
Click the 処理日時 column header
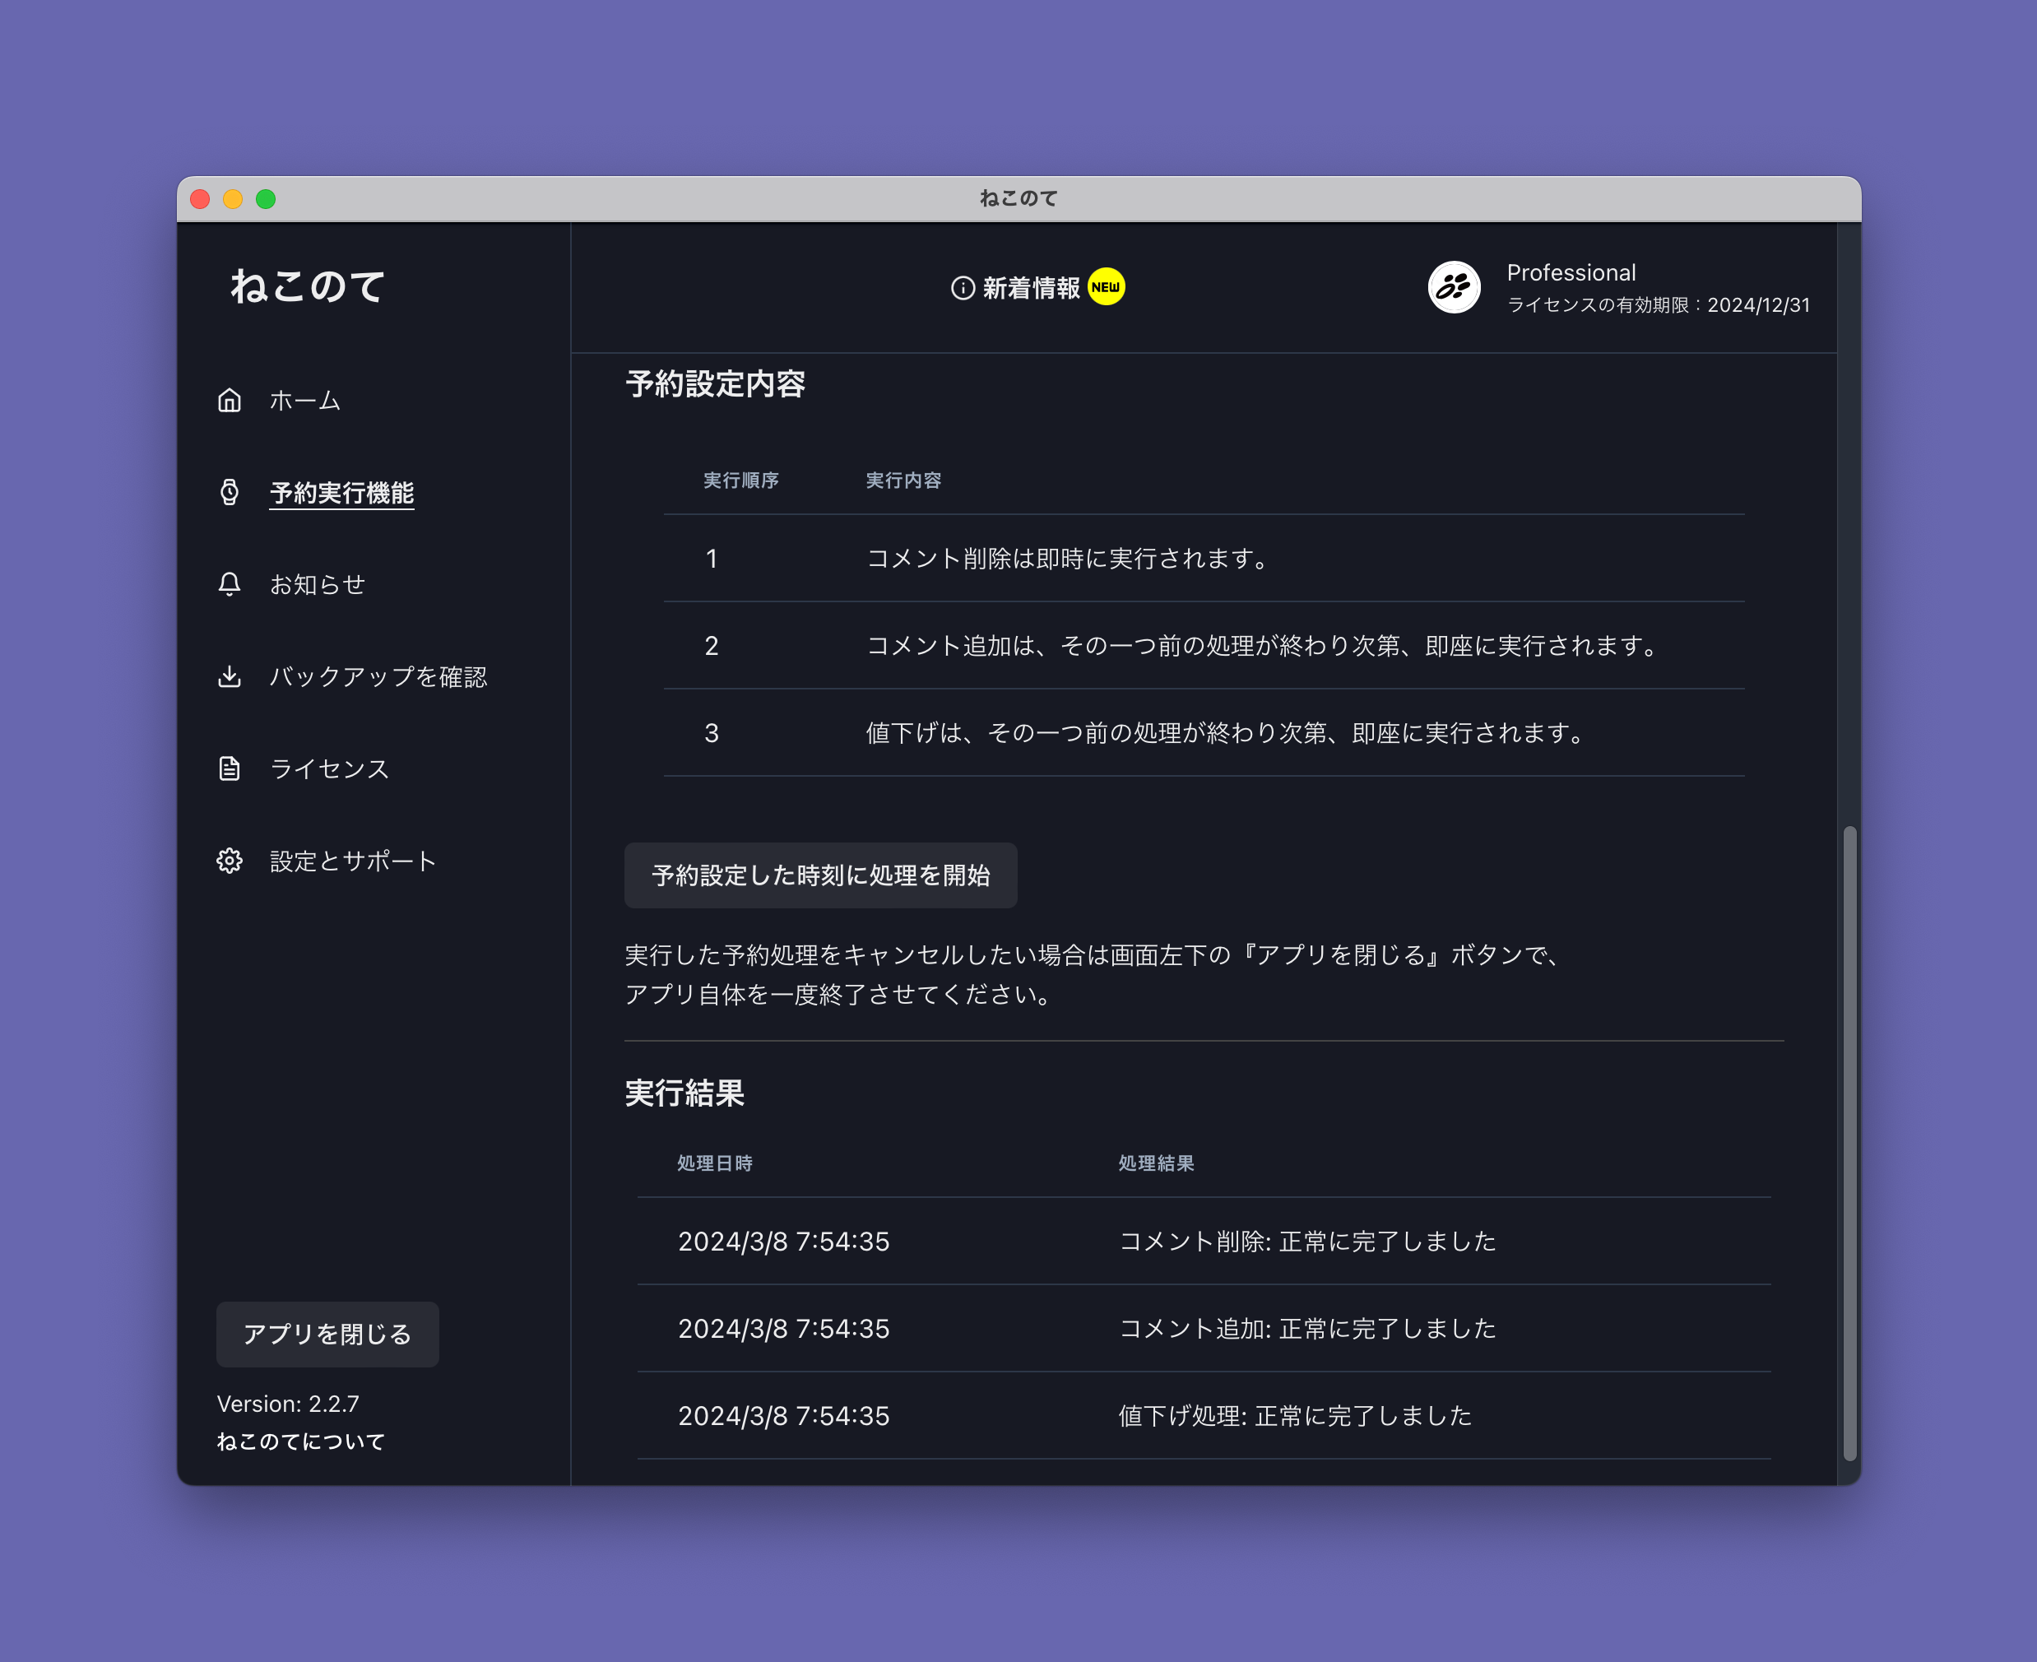[715, 1163]
